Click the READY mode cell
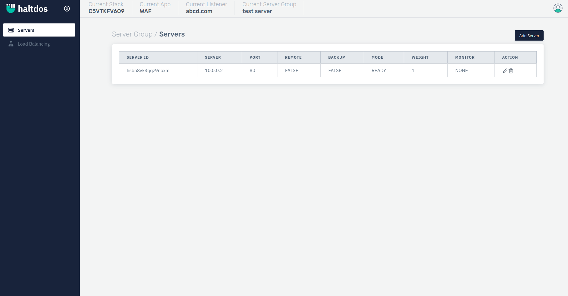568x296 pixels. (384, 71)
